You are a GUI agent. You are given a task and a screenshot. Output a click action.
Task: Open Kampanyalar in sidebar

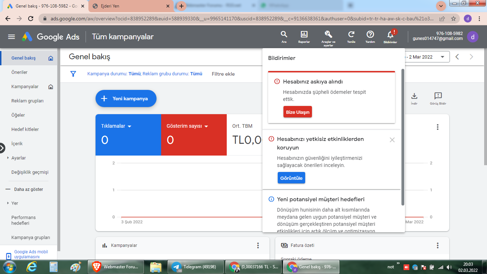coord(25,86)
